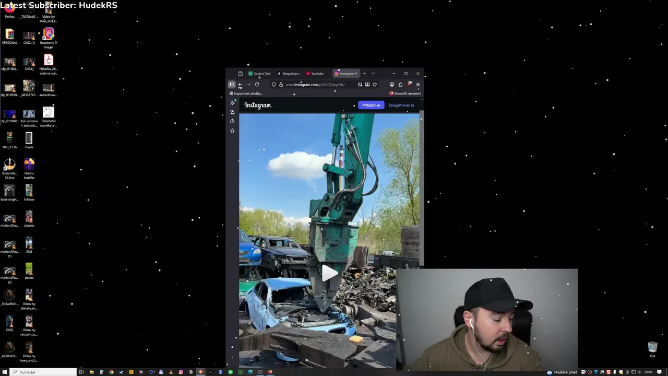Viewport: 668px width, 376px height.
Task: Select the Recycle Bin Koš icon
Action: click(x=652, y=350)
